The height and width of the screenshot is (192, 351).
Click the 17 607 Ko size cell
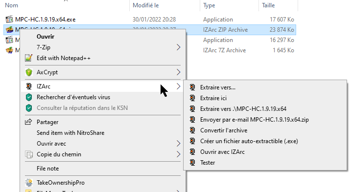point(282,20)
